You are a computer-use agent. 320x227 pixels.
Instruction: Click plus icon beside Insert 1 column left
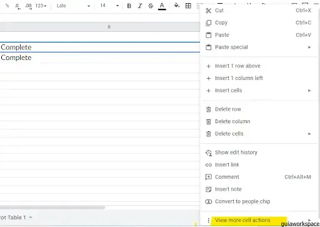[x=208, y=78]
